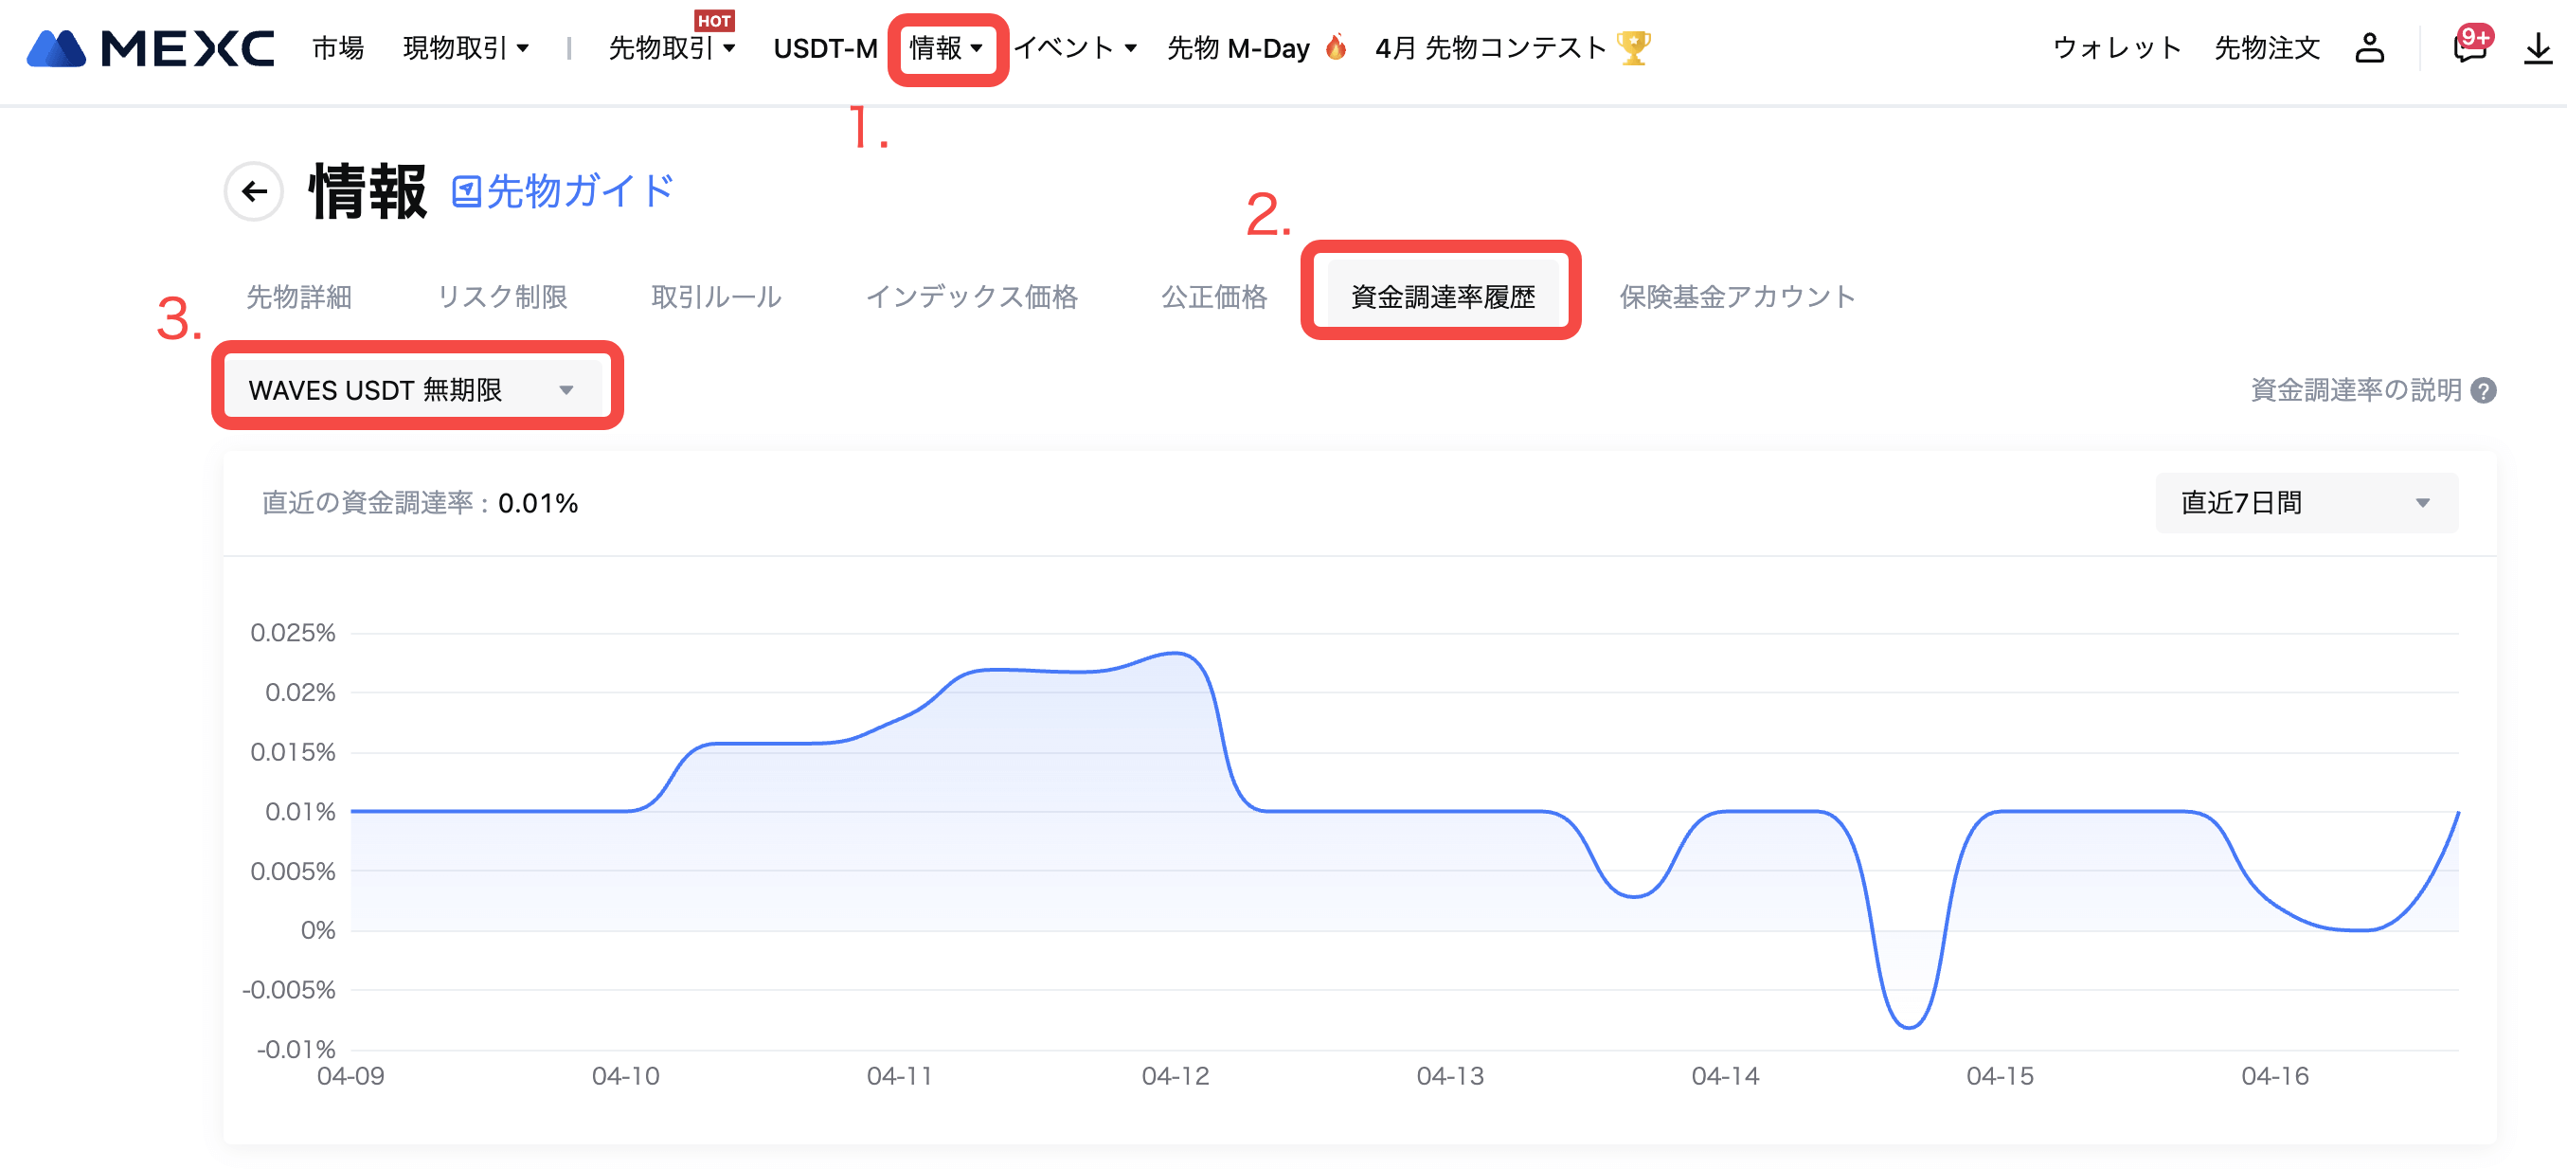The image size is (2567, 1169).
Task: Open the 先物取引 HOT menu
Action: coord(671,47)
